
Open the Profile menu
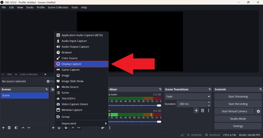pos(41,7)
